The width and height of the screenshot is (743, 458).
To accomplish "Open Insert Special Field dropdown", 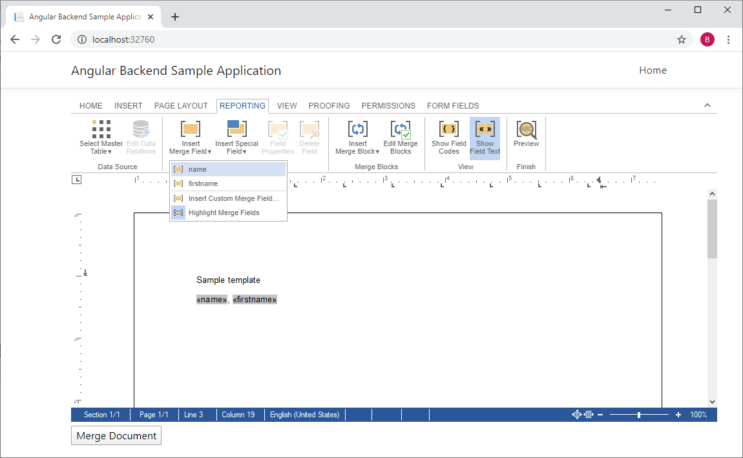I will click(236, 137).
